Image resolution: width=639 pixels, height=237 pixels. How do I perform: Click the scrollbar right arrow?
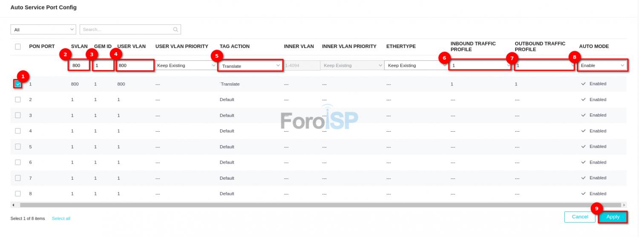click(x=625, y=205)
